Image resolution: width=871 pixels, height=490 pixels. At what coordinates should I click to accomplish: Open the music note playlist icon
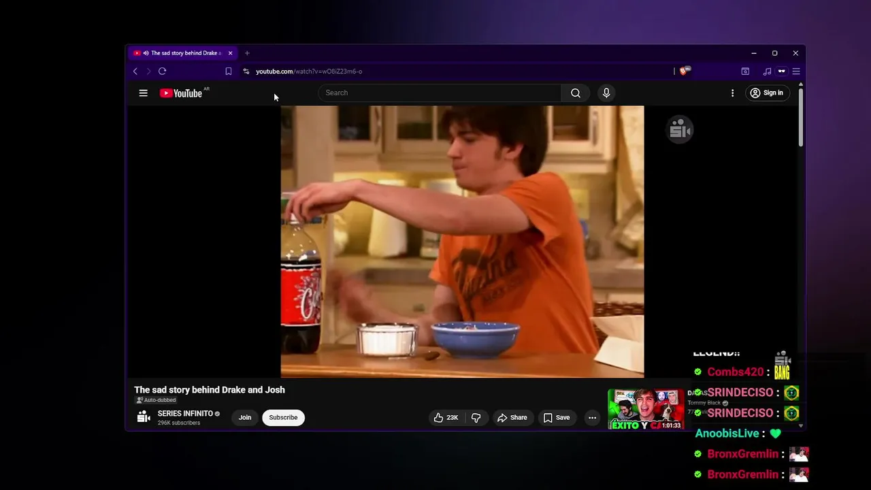[x=767, y=71]
